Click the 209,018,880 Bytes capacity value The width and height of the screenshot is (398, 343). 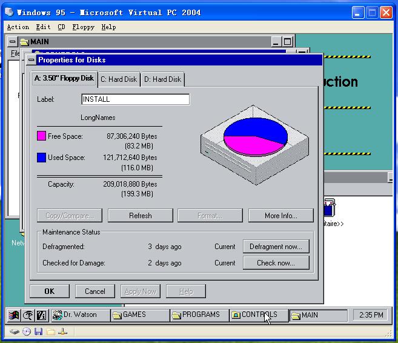coord(130,184)
